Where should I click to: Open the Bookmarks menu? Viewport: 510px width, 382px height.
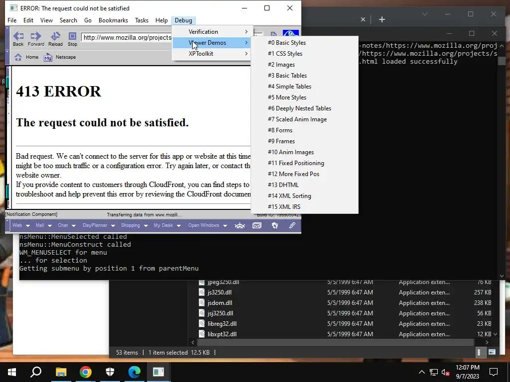(x=113, y=20)
